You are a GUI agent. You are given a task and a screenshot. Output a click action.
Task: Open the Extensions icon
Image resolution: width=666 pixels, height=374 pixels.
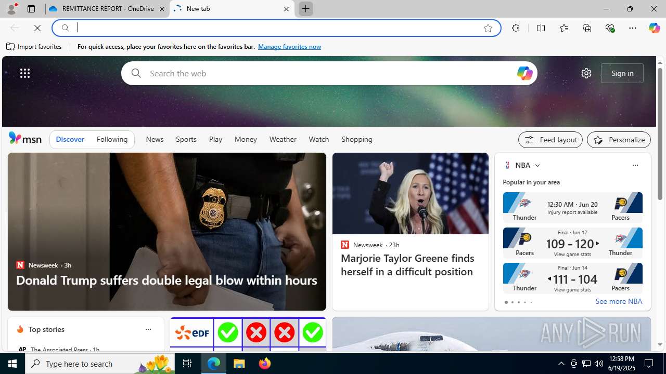tap(516, 28)
